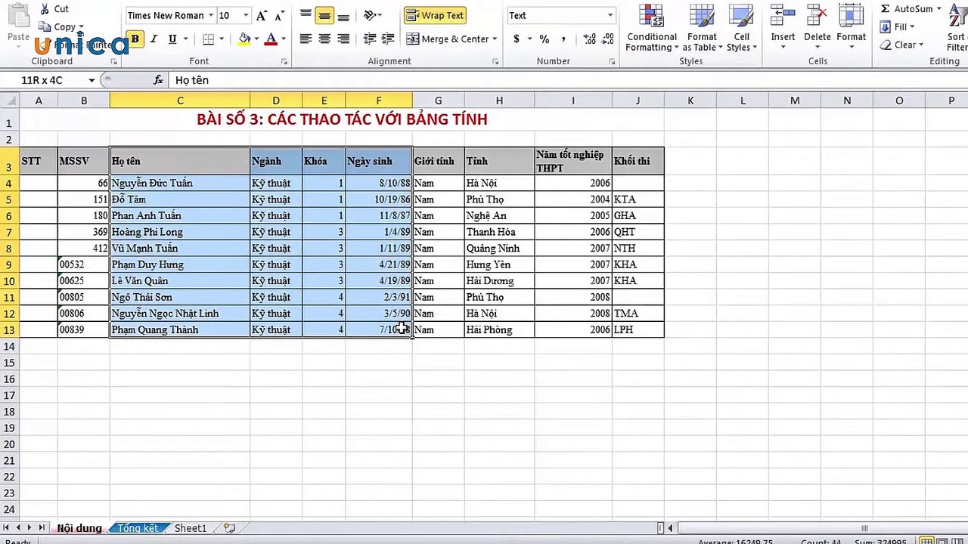Open Sort & Filter
This screenshot has height=544, width=968.
pos(957,28)
